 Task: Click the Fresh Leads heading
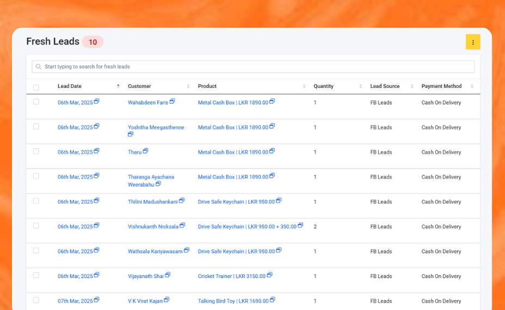pyautogui.click(x=53, y=41)
